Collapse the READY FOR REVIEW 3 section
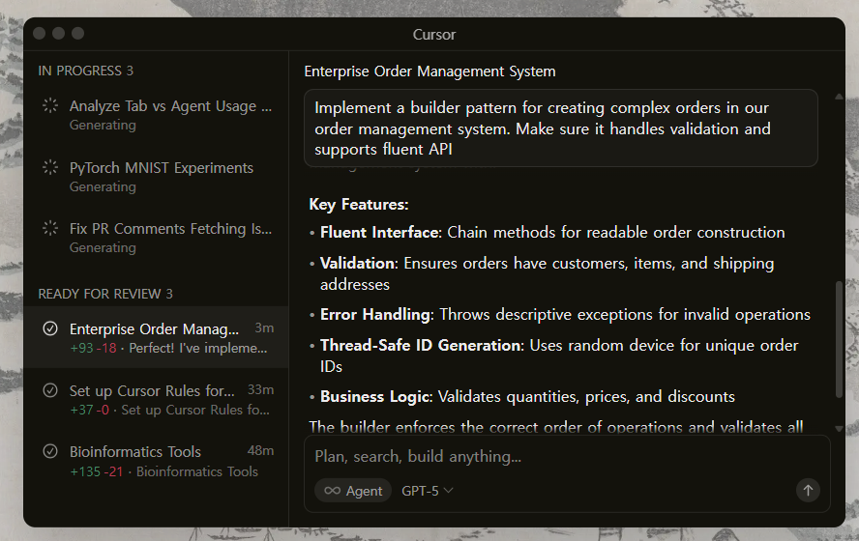The image size is (859, 541). click(104, 294)
